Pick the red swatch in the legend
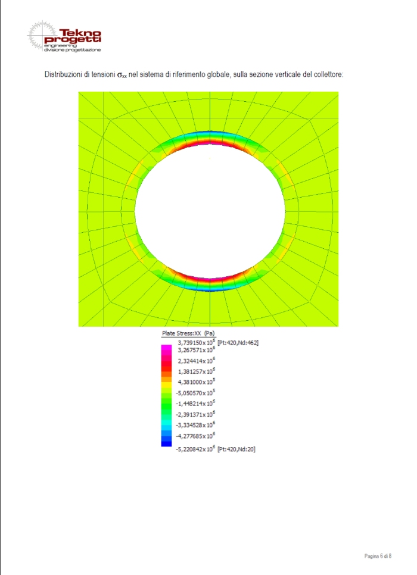This screenshot has height=575, width=417. click(x=166, y=369)
